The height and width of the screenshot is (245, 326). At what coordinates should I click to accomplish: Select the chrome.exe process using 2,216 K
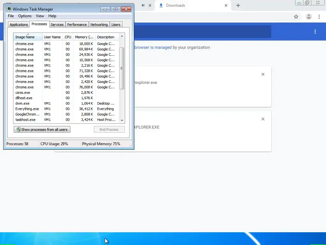click(66, 65)
